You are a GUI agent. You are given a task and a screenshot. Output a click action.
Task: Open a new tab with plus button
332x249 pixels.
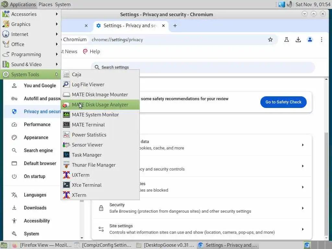point(175,26)
